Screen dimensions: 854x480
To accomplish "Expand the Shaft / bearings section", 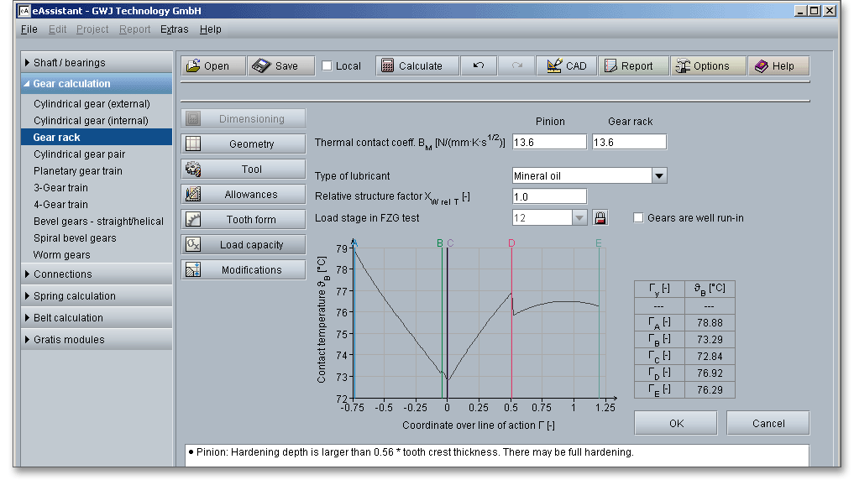I will click(97, 63).
